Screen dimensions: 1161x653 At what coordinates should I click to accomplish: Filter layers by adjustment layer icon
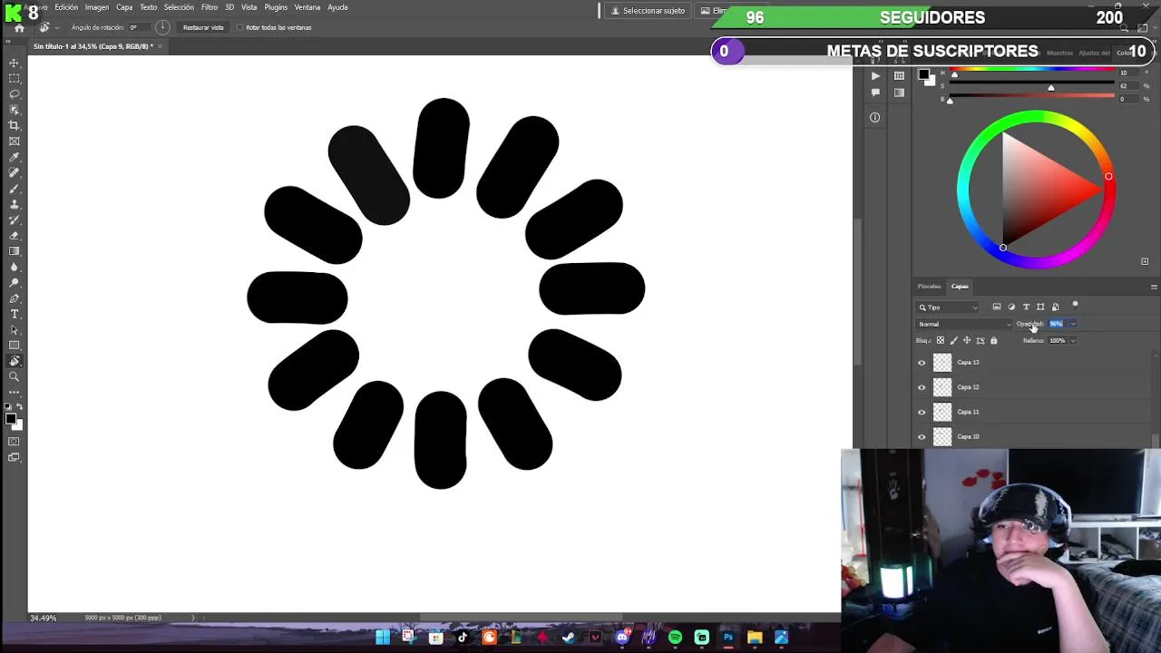(x=1011, y=307)
